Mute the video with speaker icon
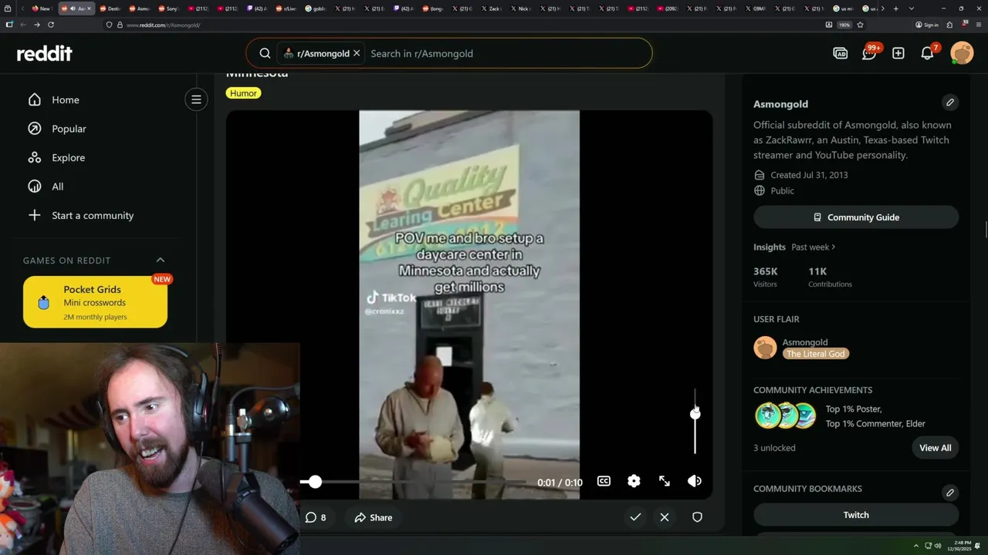The width and height of the screenshot is (988, 555). click(x=695, y=481)
